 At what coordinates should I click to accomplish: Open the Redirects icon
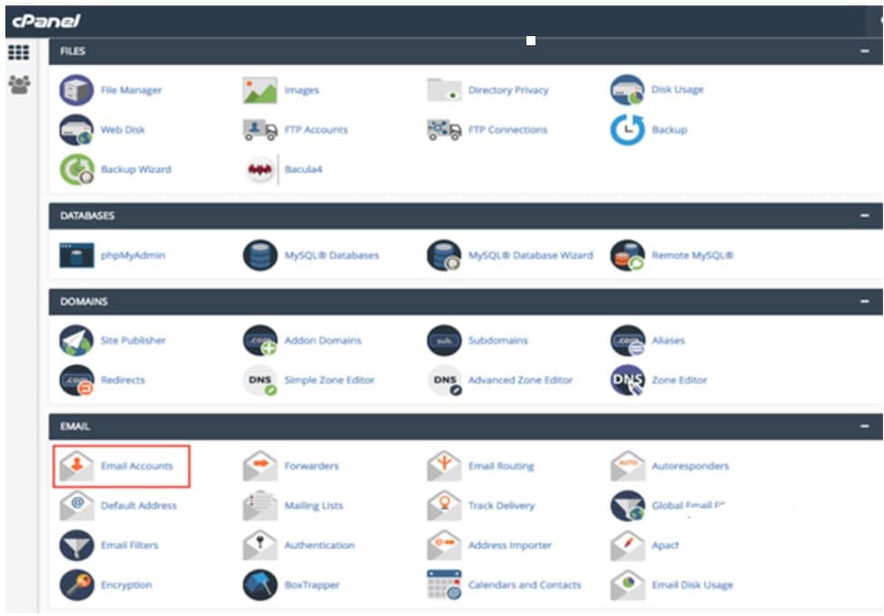pos(76,380)
